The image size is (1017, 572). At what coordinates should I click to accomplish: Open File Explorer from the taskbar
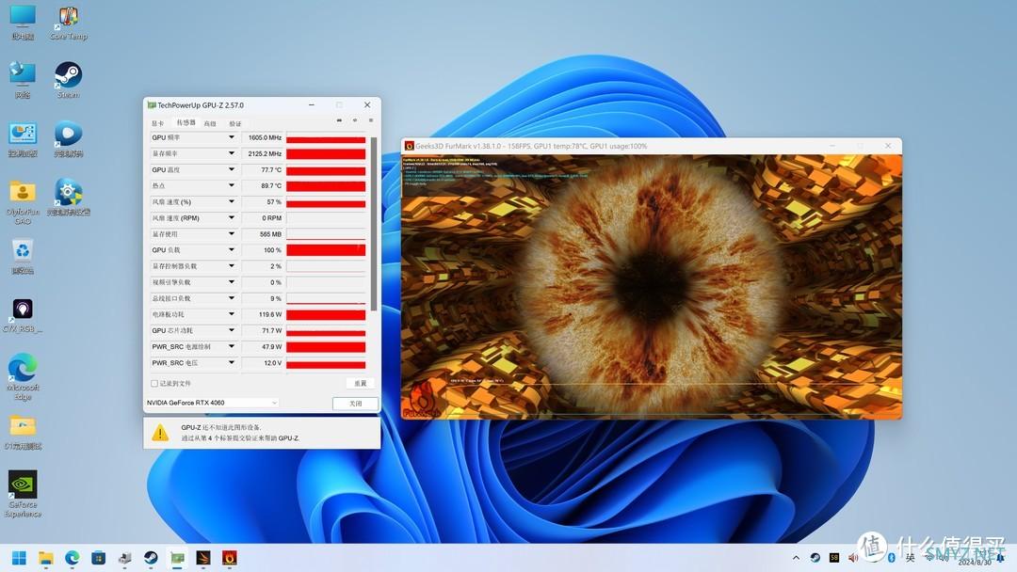tap(45, 558)
